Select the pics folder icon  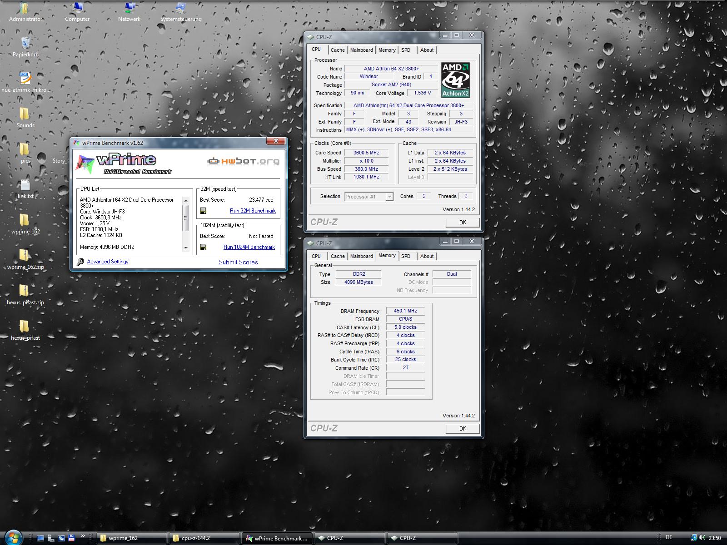[x=25, y=154]
